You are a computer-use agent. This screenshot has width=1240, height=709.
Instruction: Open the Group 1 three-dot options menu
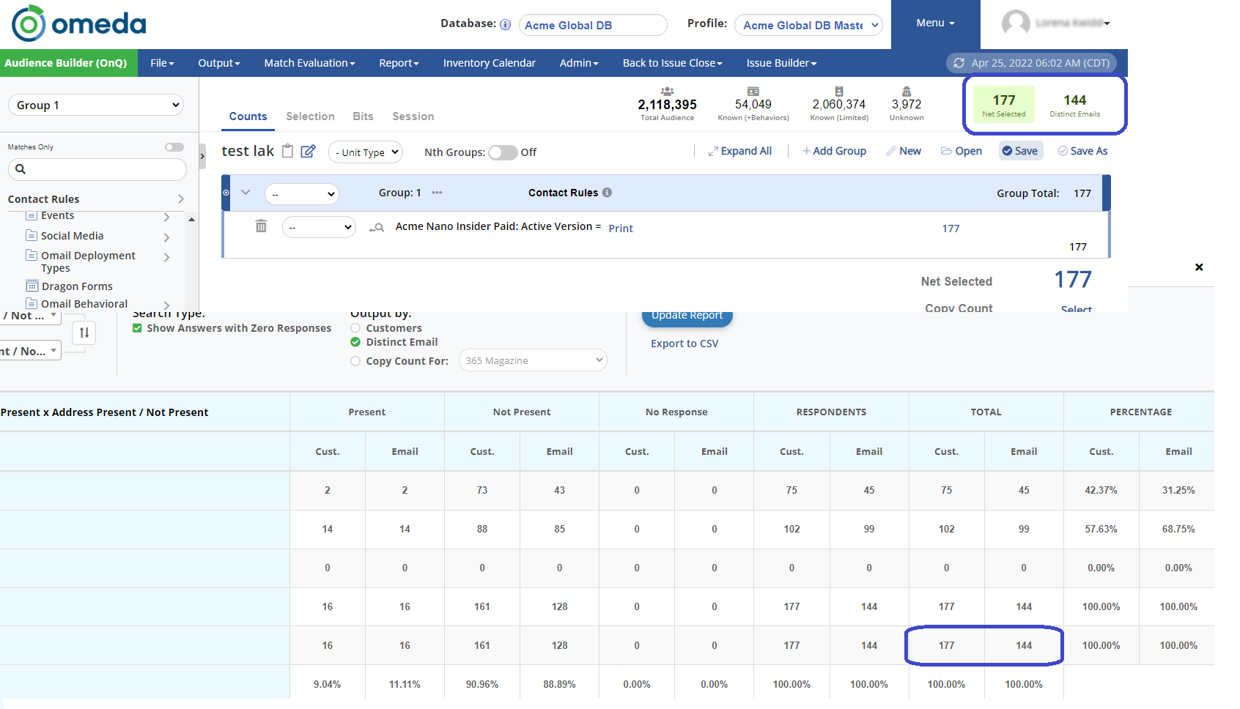coord(437,193)
